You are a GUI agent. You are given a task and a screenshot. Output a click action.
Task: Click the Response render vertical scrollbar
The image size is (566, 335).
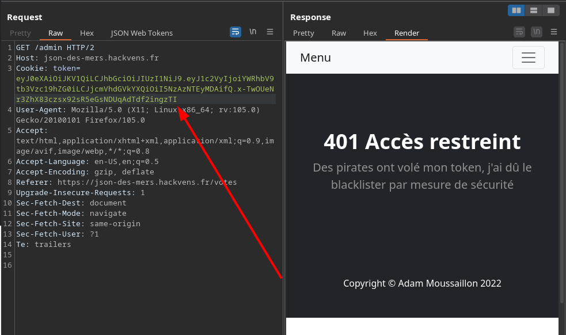[562, 173]
